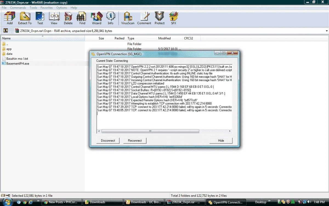Sort by the Type column header
Screen dimensions: 329x206
pos(141,38)
